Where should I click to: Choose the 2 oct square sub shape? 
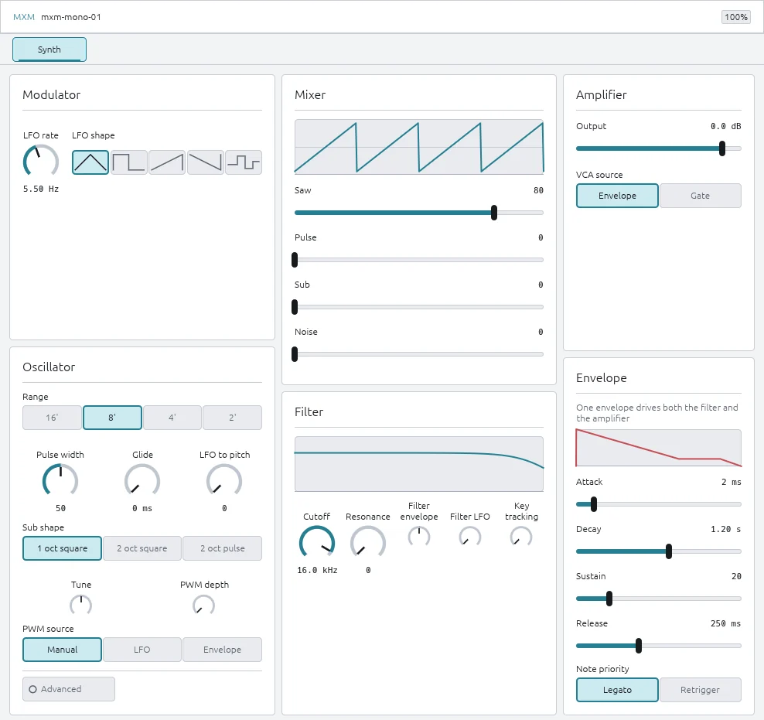[x=142, y=548]
